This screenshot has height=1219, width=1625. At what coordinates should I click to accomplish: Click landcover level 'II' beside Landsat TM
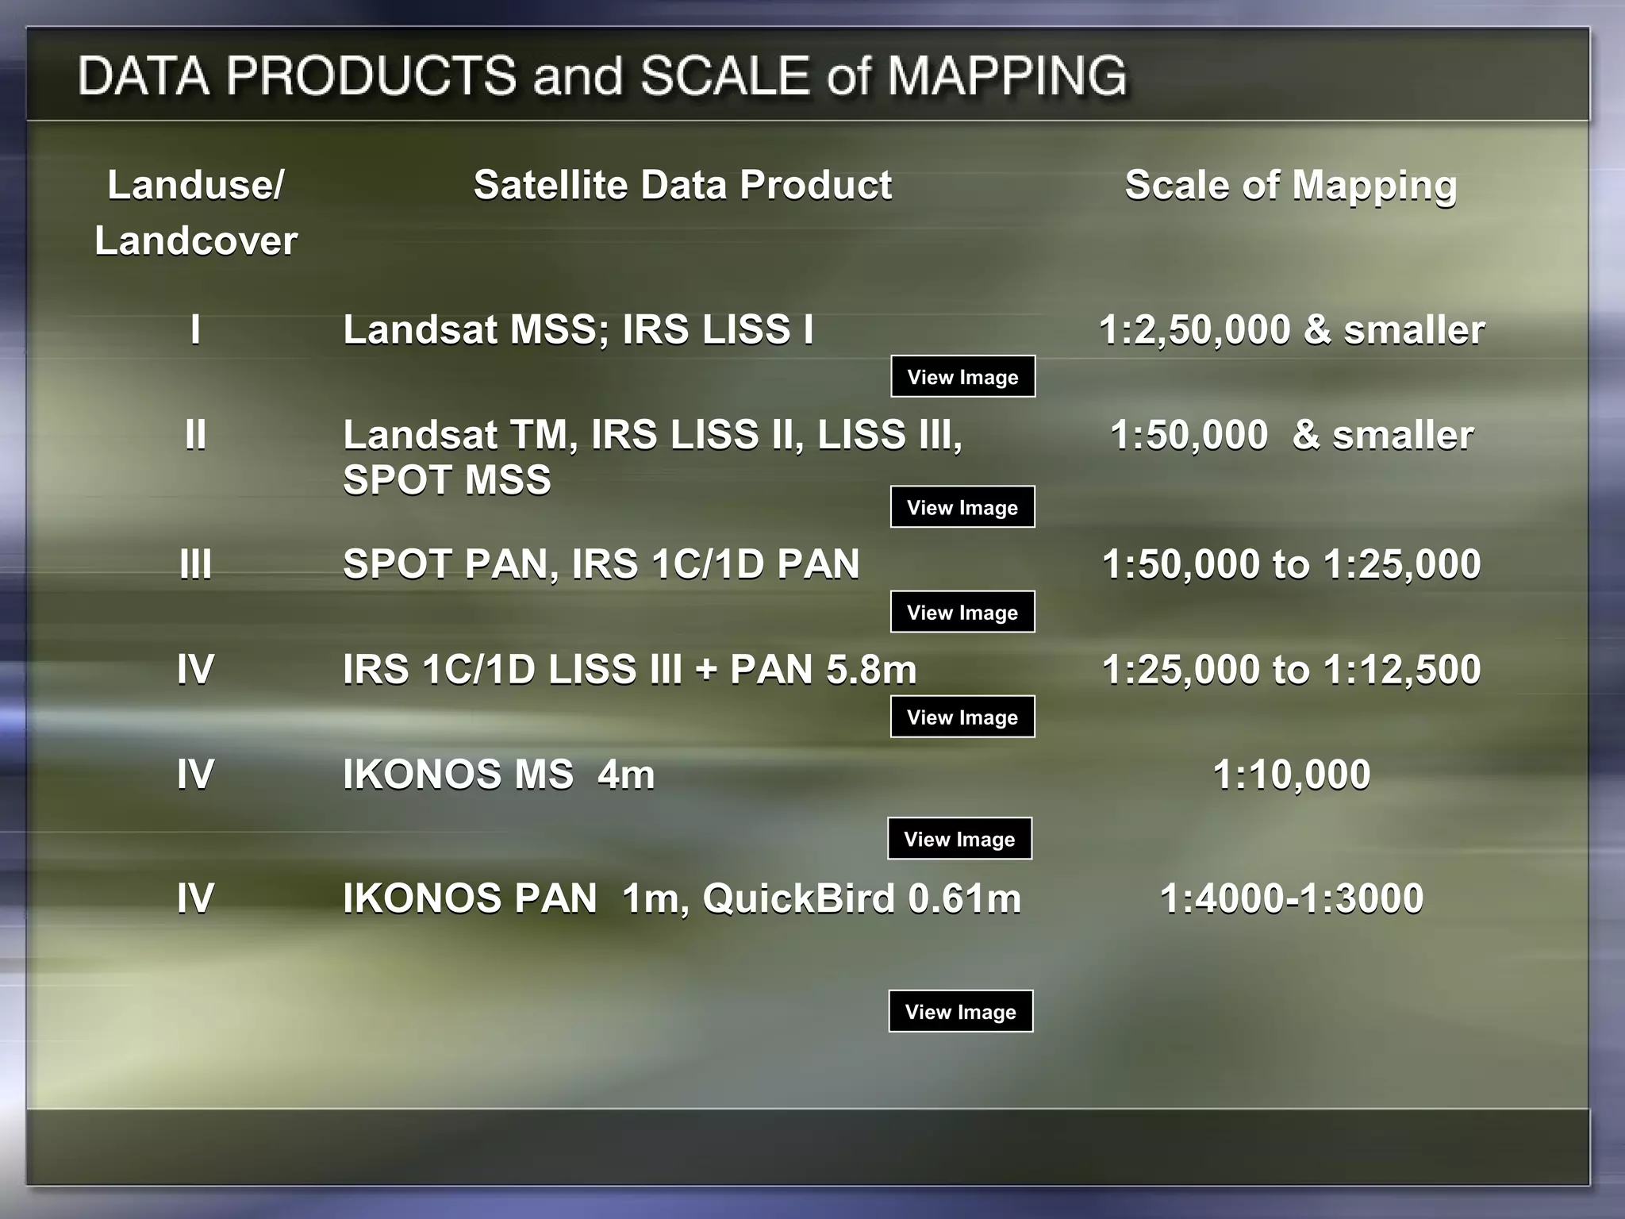tap(195, 435)
